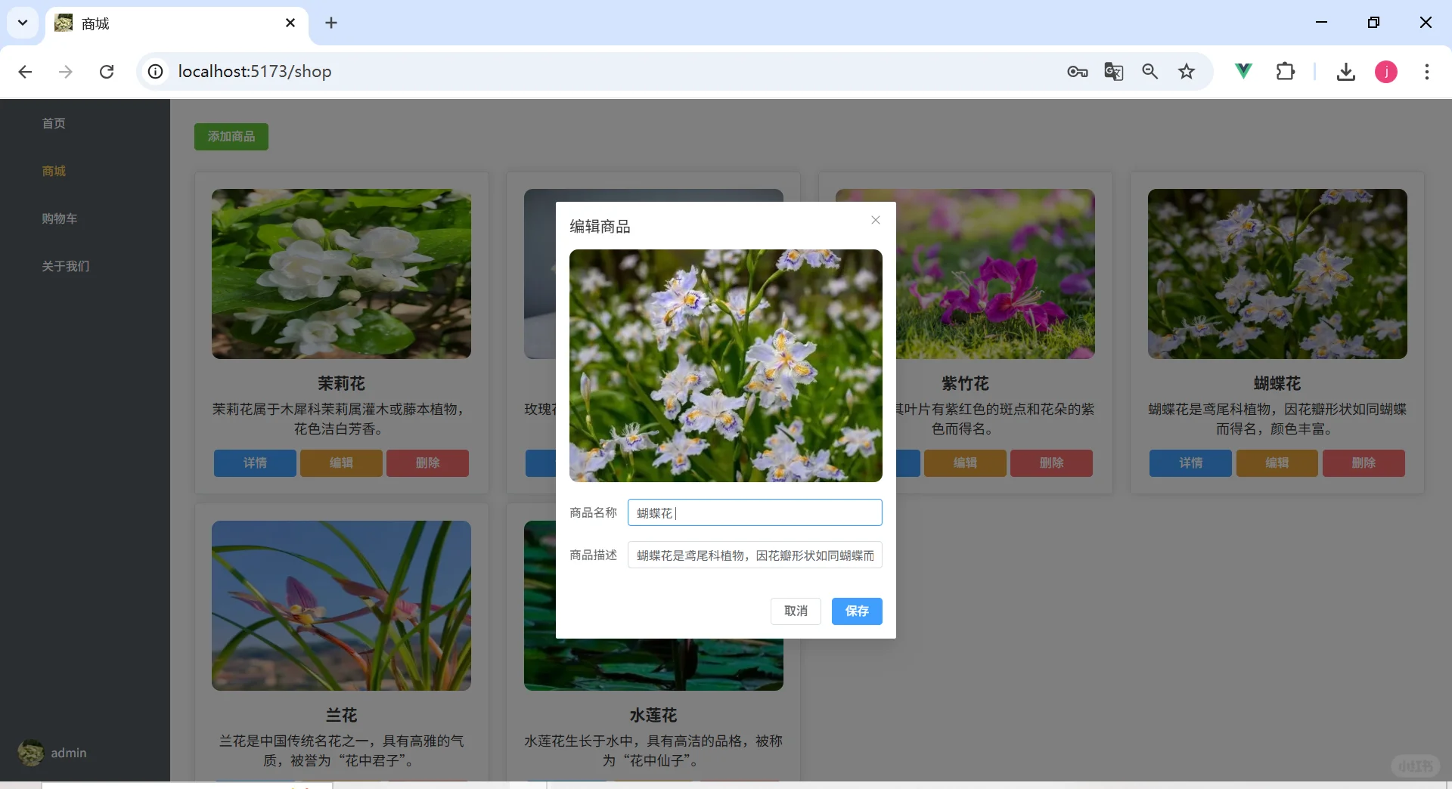Click the zoom magnifier toolbar icon
Screen dimensions: 1452x789
click(1150, 71)
